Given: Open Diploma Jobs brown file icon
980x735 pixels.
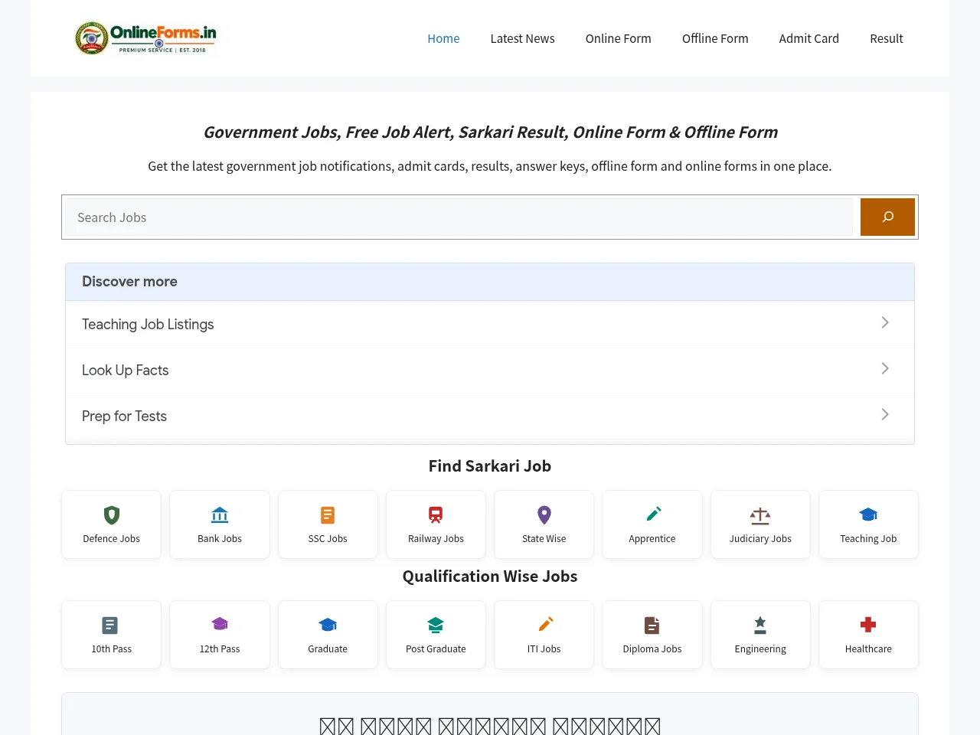Looking at the screenshot, I should point(652,625).
